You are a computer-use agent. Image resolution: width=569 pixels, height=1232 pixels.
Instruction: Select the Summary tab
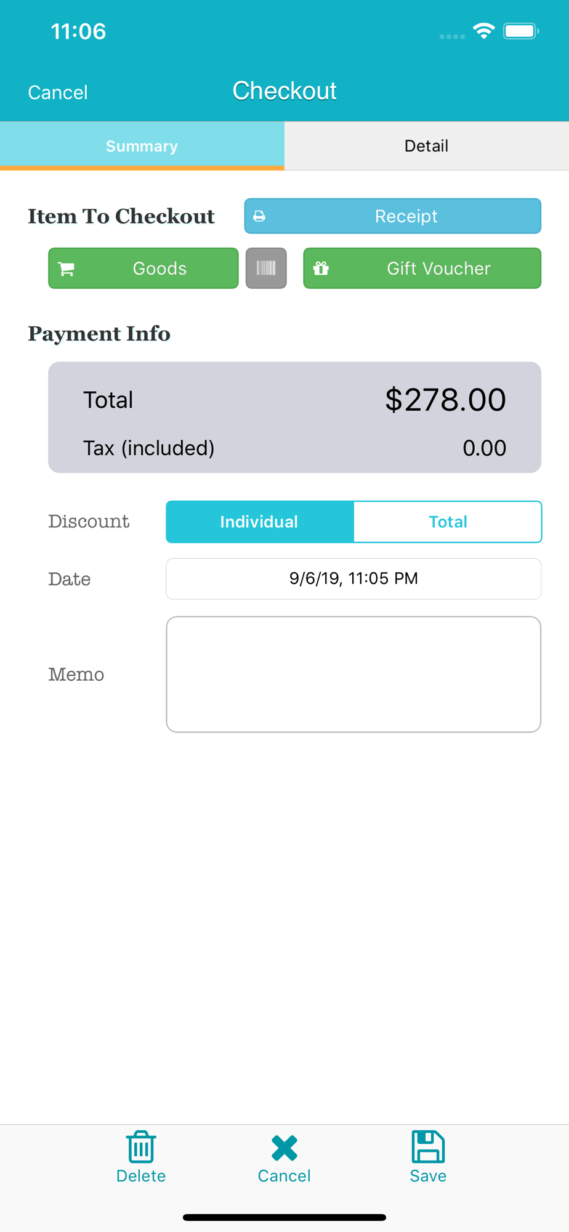point(142,146)
